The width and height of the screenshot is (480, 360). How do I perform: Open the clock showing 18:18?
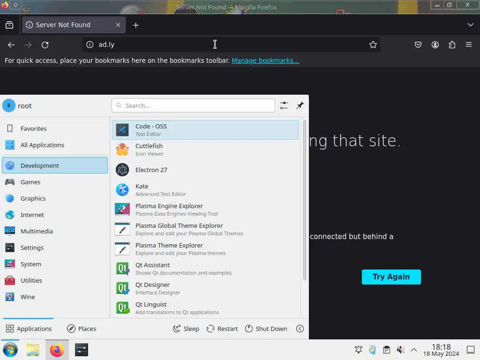[441, 350]
